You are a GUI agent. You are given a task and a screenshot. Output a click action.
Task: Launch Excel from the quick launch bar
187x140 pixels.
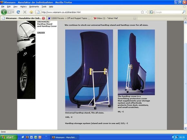point(36,137)
